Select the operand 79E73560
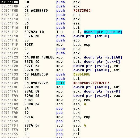 [82, 11]
